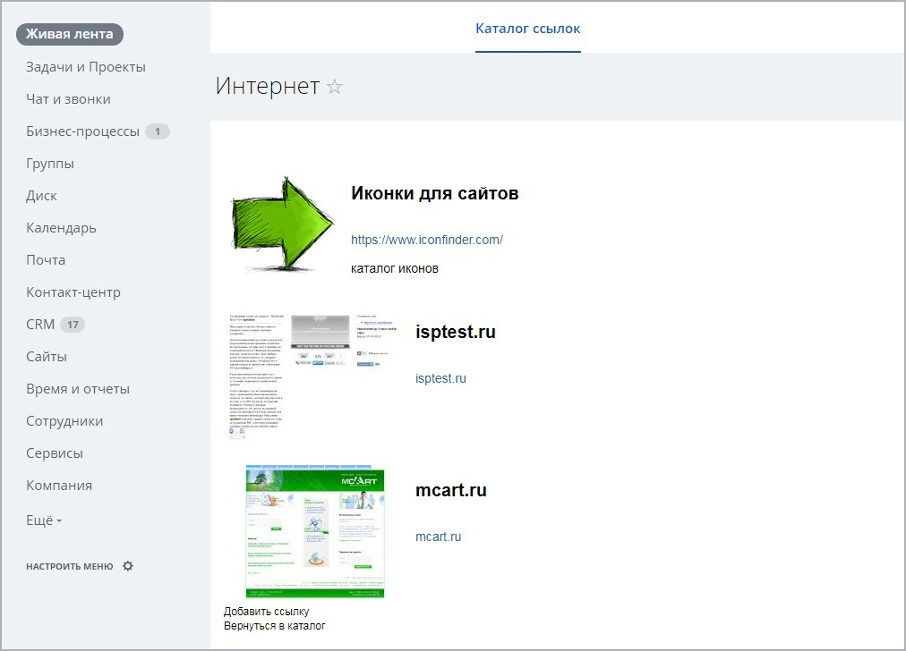Expand the Ещё menu in the sidebar
The height and width of the screenshot is (651, 906).
pyautogui.click(x=44, y=520)
